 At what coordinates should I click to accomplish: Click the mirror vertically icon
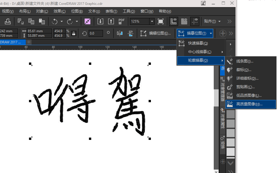pyautogui.click(x=131, y=33)
